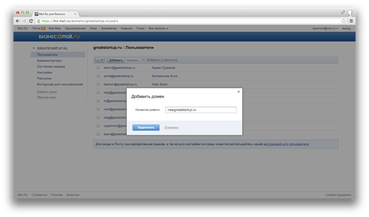The height and width of the screenshot is (217, 369).
Task: Open the инструкцией для пользователя link
Action: coord(286,144)
